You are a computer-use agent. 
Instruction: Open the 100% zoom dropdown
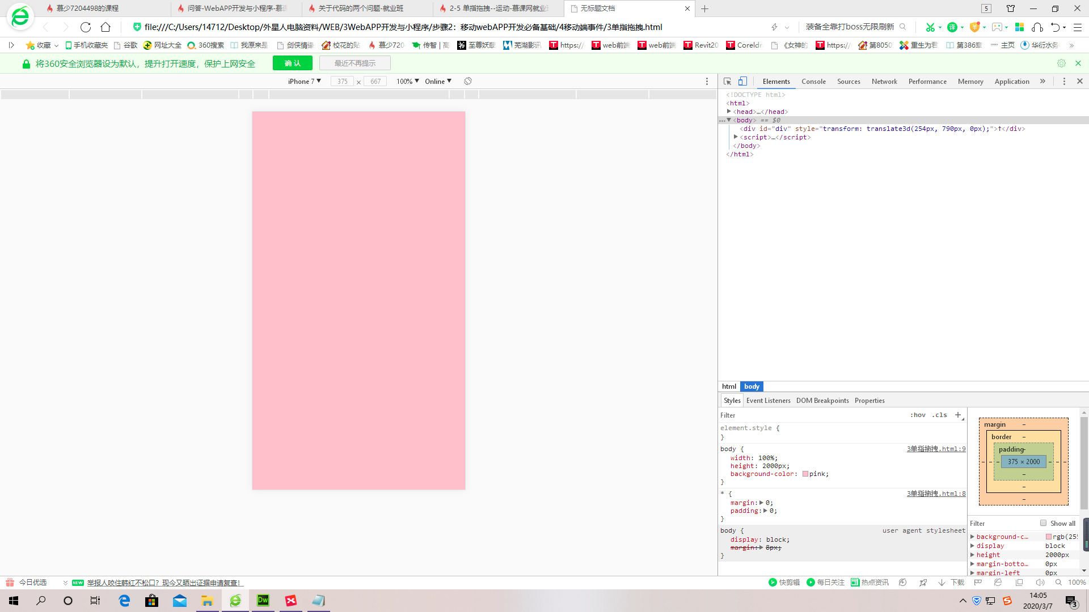coord(408,82)
